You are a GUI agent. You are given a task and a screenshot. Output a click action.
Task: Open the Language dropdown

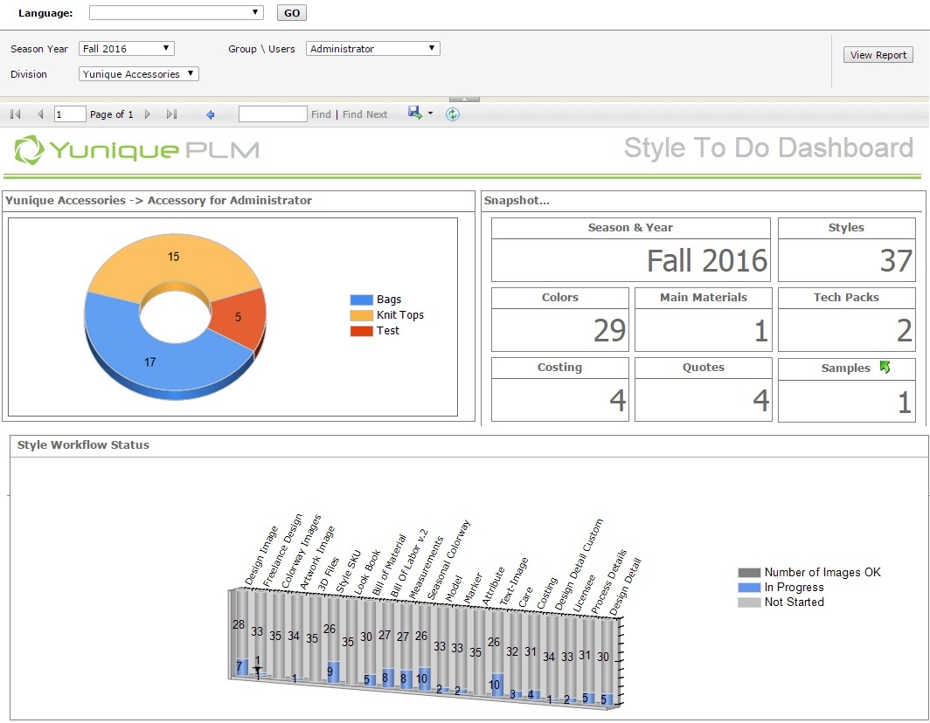tap(177, 12)
